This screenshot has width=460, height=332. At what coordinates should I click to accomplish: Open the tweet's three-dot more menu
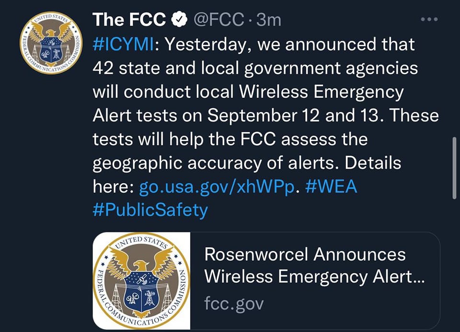click(429, 20)
